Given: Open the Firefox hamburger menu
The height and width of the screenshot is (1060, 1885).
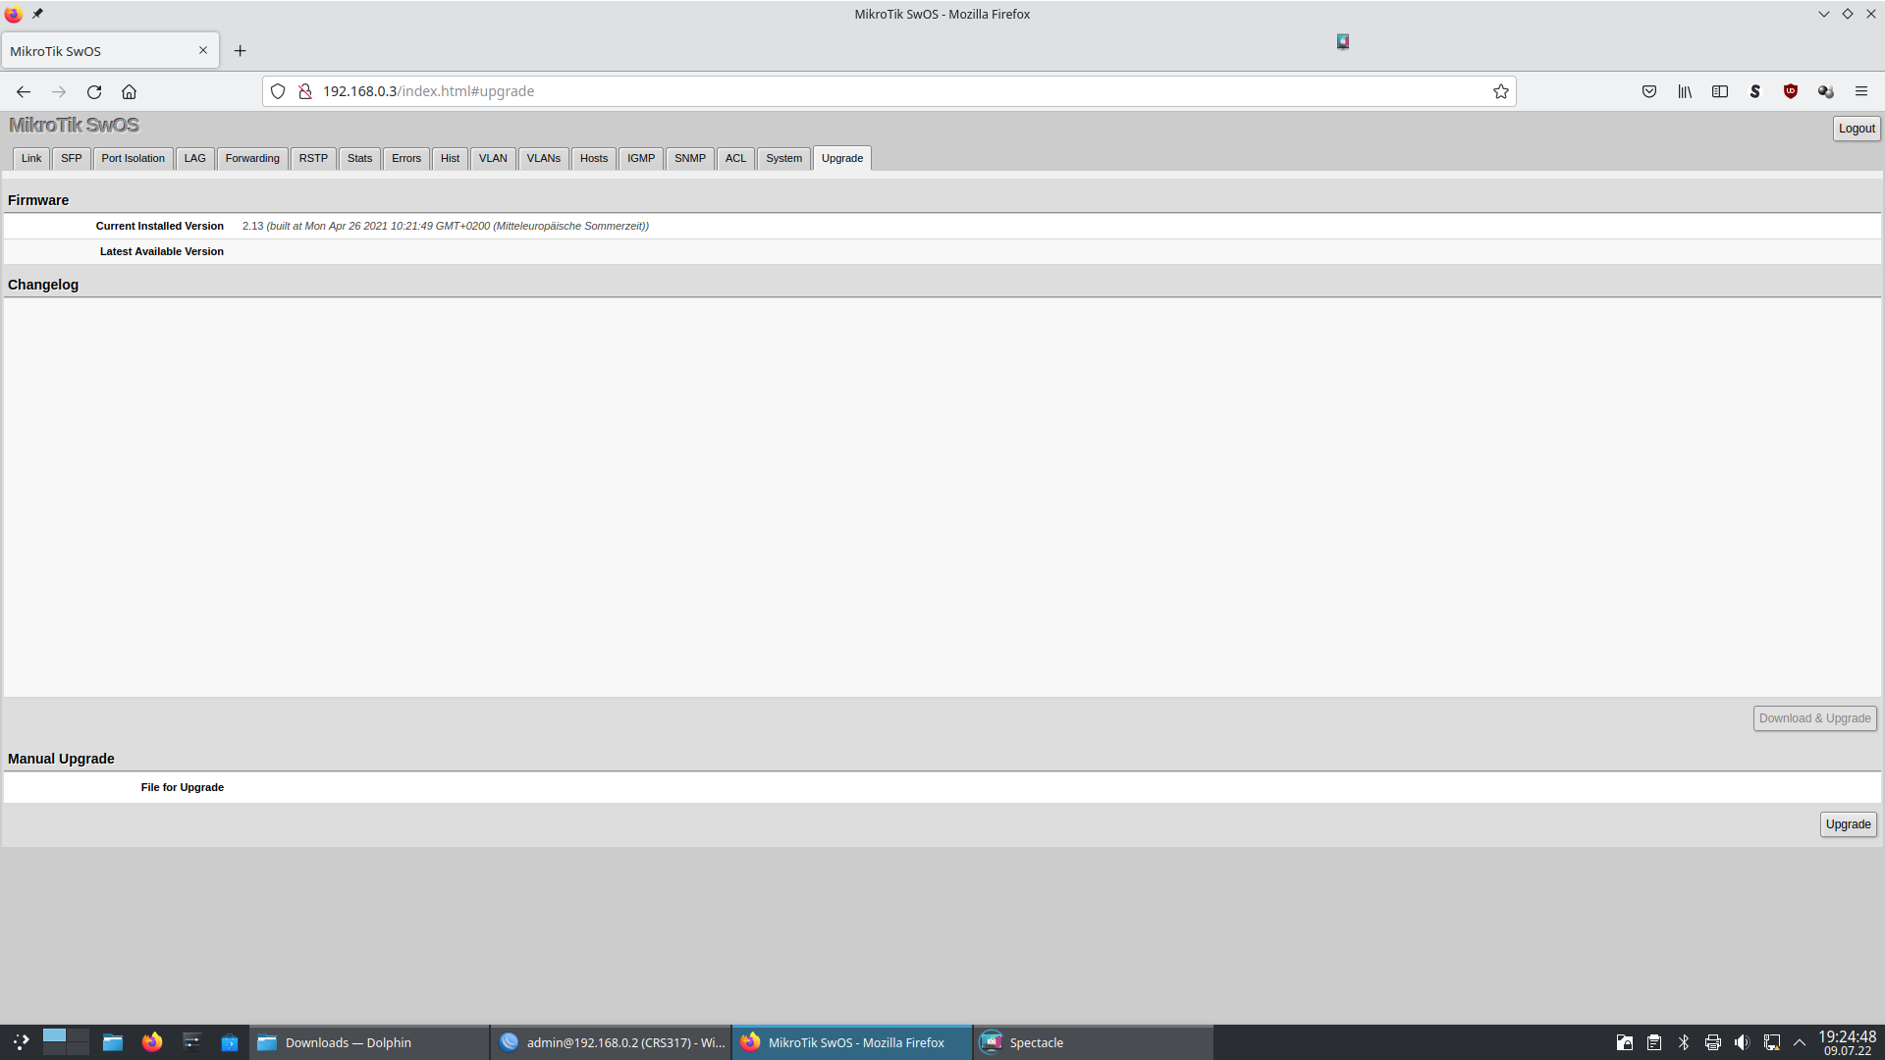Looking at the screenshot, I should (1861, 91).
